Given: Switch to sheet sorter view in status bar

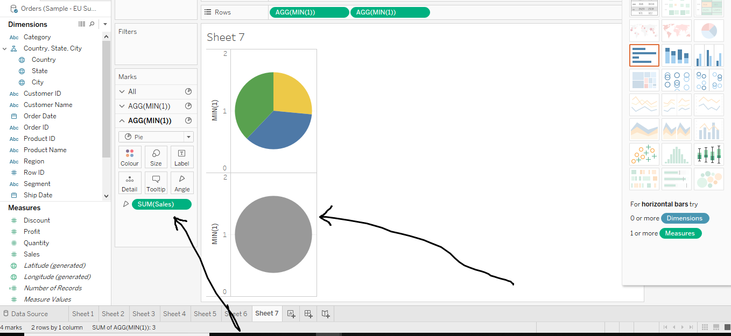Looking at the screenshot, I should pyautogui.click(x=705, y=327).
